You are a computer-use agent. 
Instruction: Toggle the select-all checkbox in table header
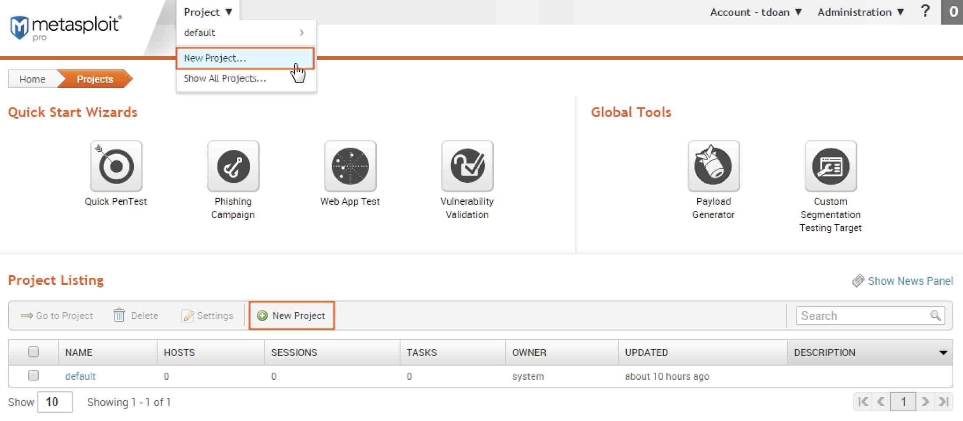pyautogui.click(x=33, y=352)
